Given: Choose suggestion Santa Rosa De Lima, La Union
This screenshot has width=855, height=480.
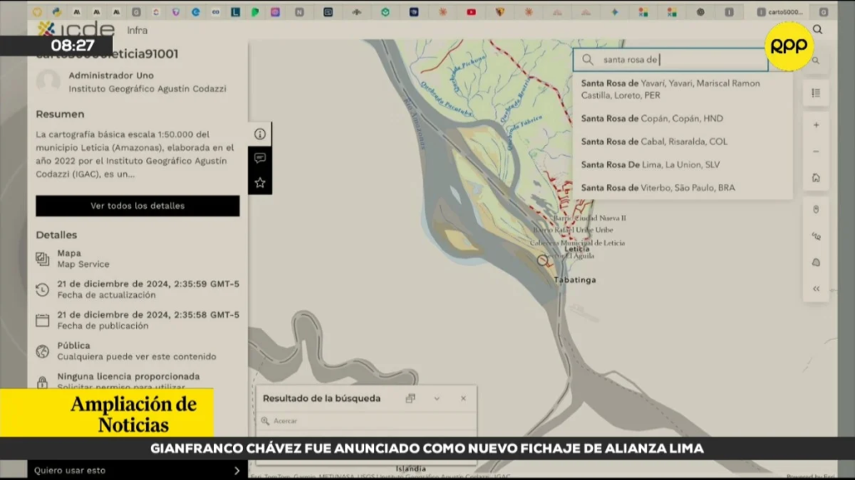Looking at the screenshot, I should click(682, 164).
